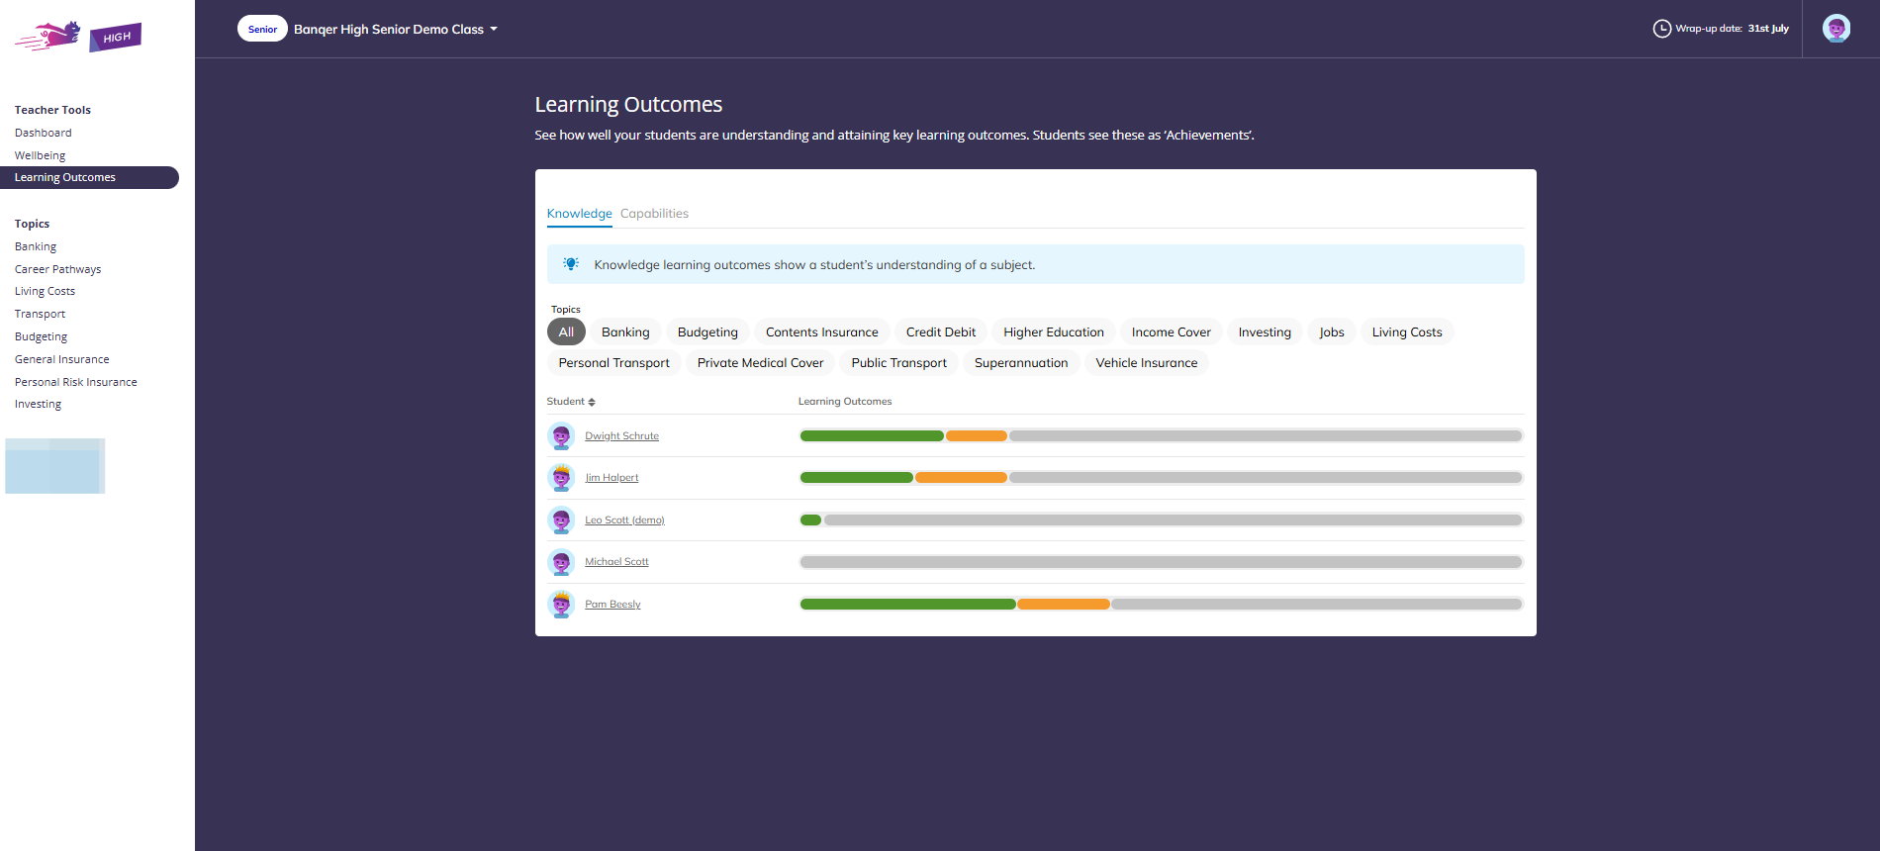Click Leo Scott's avatar icon

pyautogui.click(x=561, y=520)
